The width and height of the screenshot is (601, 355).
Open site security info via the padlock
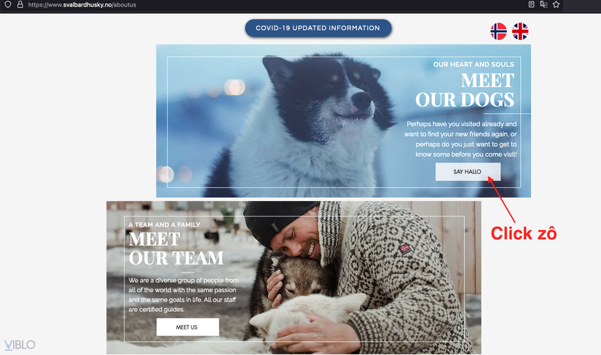click(x=20, y=4)
